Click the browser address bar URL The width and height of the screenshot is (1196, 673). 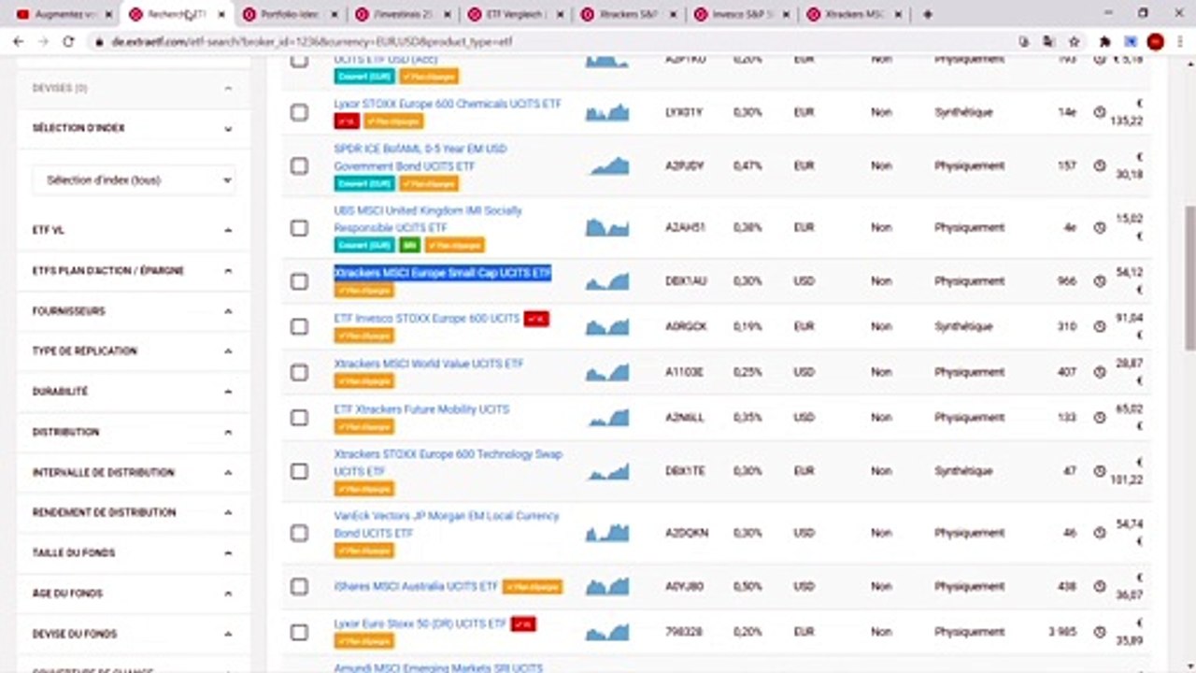[x=312, y=42]
